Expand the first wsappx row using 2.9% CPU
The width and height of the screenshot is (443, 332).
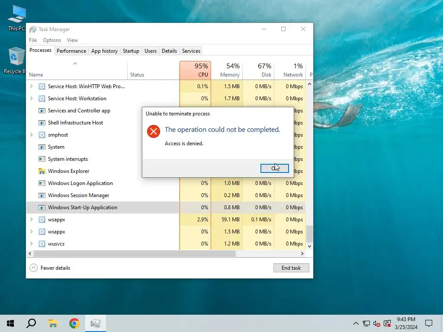[31, 220]
